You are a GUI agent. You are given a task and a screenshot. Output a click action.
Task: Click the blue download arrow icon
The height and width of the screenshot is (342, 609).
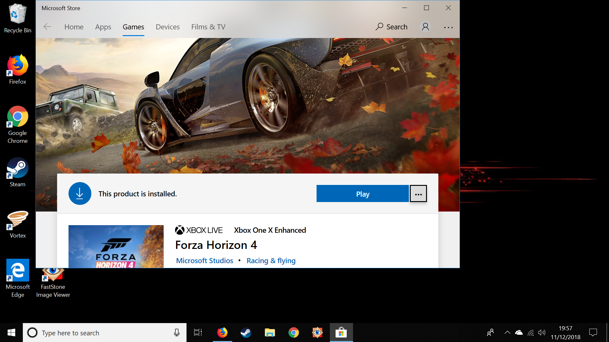[x=80, y=193]
